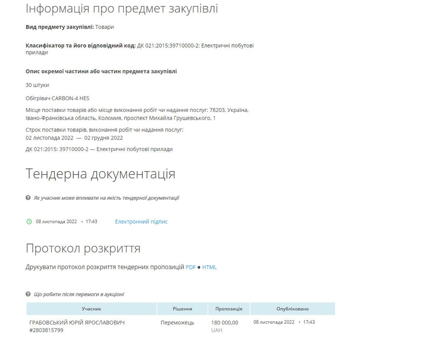Image resolution: width=442 pixels, height=348 pixels.
Task: Click question mark icon beside tender documentation hint
Action: (x=28, y=198)
